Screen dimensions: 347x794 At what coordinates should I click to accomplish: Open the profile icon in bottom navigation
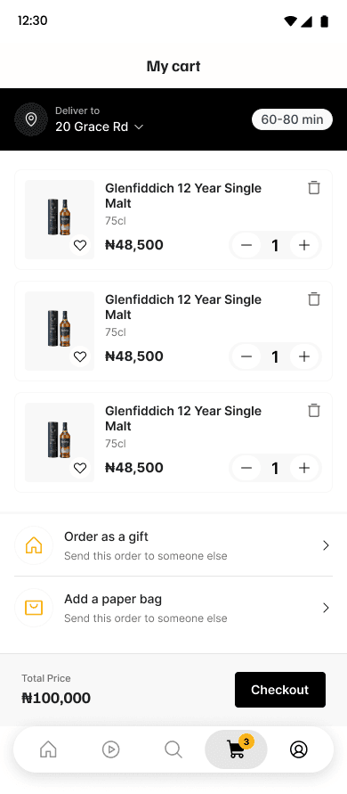point(298,749)
